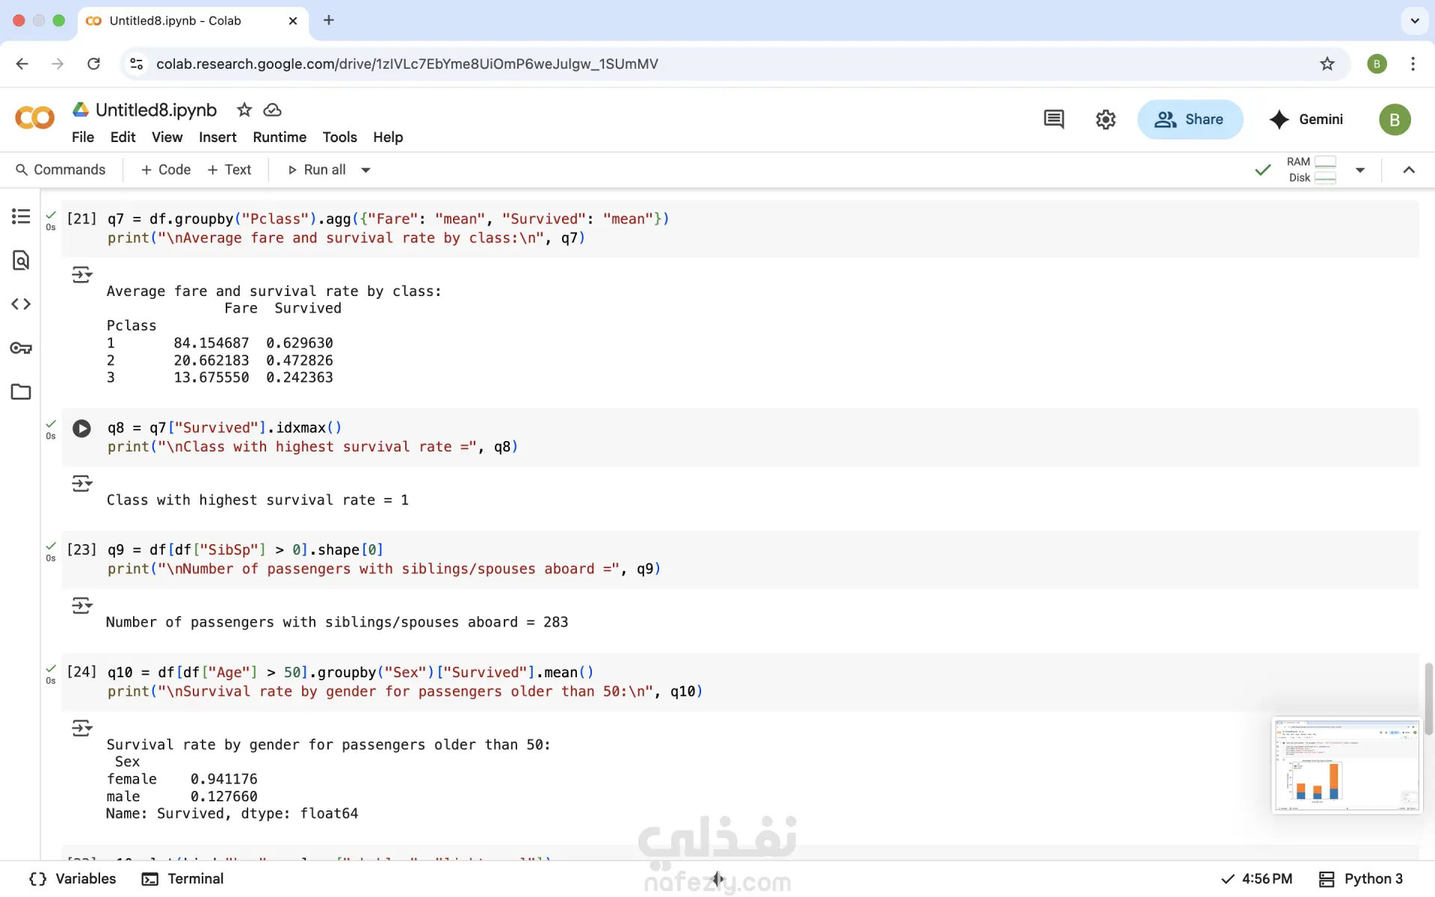
Task: Open the notebook settings gear icon
Action: pos(1105,120)
